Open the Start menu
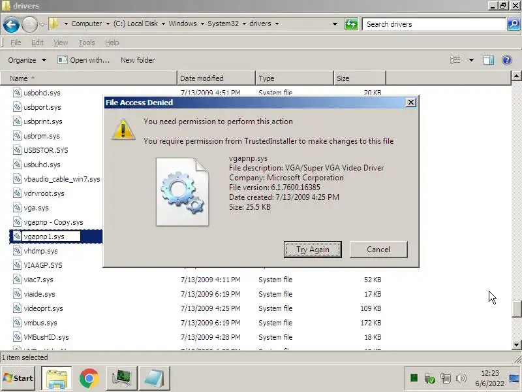Screen dimensions: 522x392 click(x=18, y=378)
